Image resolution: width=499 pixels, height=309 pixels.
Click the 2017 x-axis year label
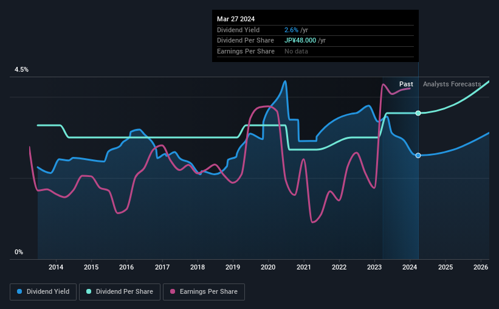tap(162, 267)
